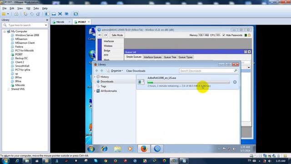The width and height of the screenshot is (291, 164).
Task: Enter full screen mode icon
Action: click(60, 14)
